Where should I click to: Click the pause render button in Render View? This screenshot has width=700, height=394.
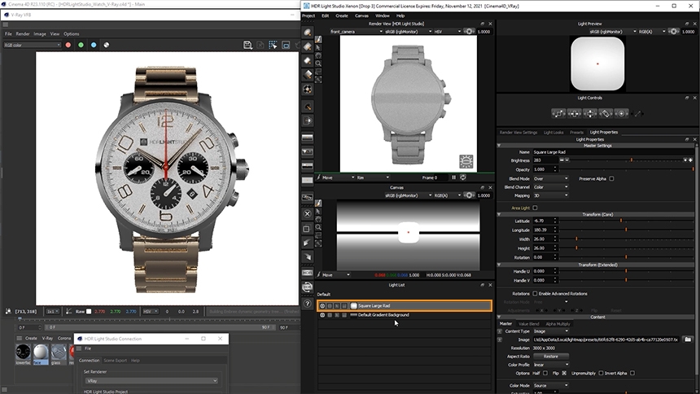[453, 177]
